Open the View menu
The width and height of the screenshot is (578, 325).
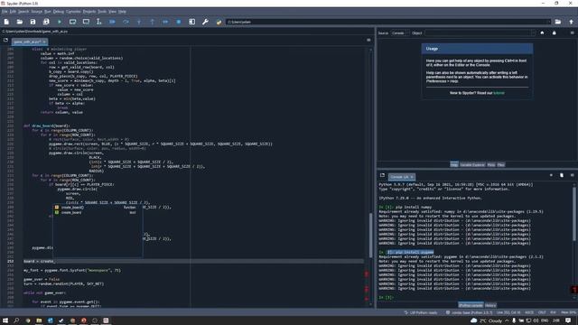(112, 12)
